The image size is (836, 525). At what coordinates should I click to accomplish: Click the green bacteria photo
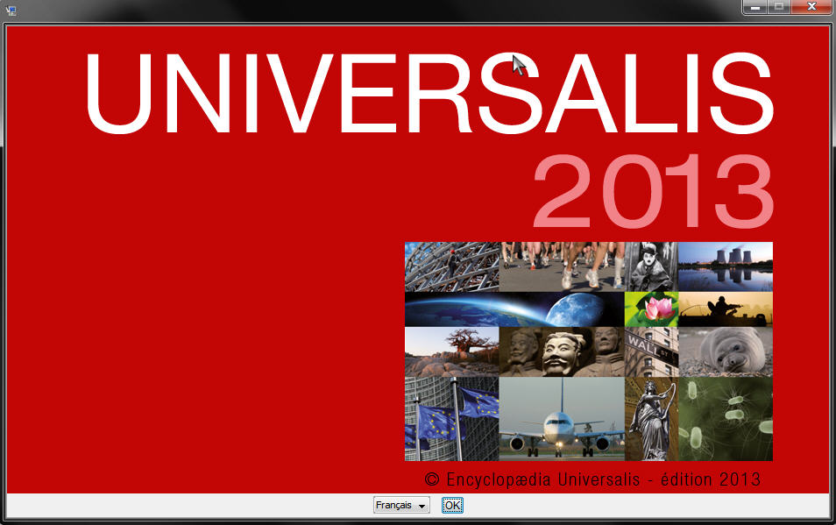(x=725, y=419)
